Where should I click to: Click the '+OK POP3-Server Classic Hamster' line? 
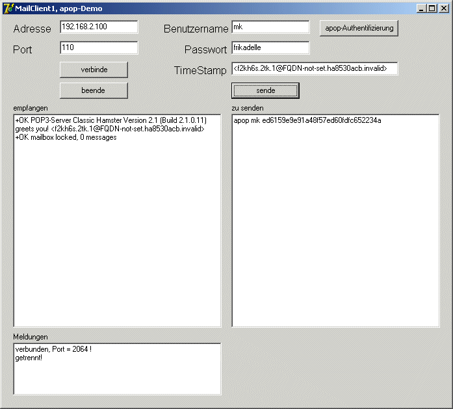tap(110, 120)
